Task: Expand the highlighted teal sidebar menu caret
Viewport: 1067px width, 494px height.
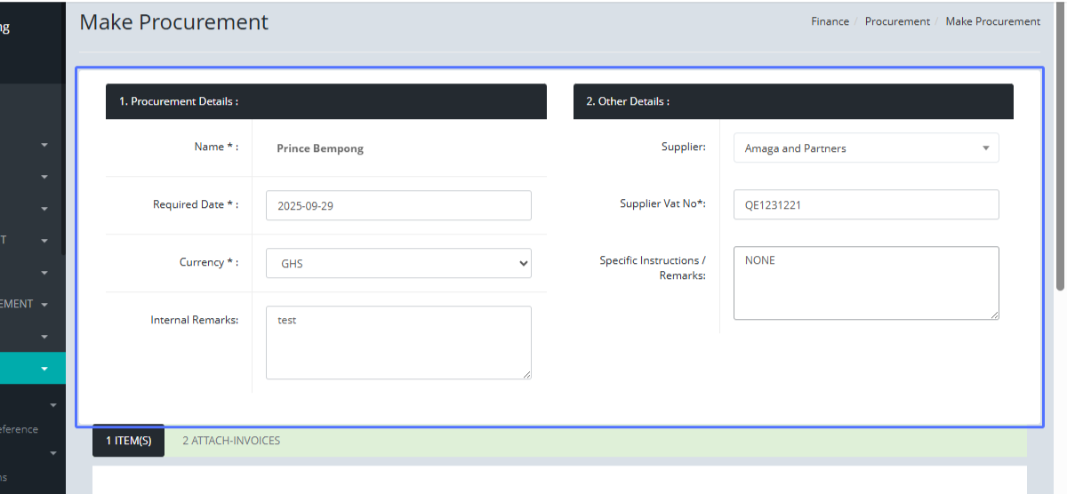Action: point(44,369)
